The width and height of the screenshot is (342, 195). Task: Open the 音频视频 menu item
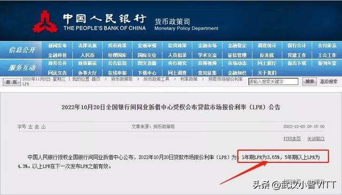click(x=207, y=63)
